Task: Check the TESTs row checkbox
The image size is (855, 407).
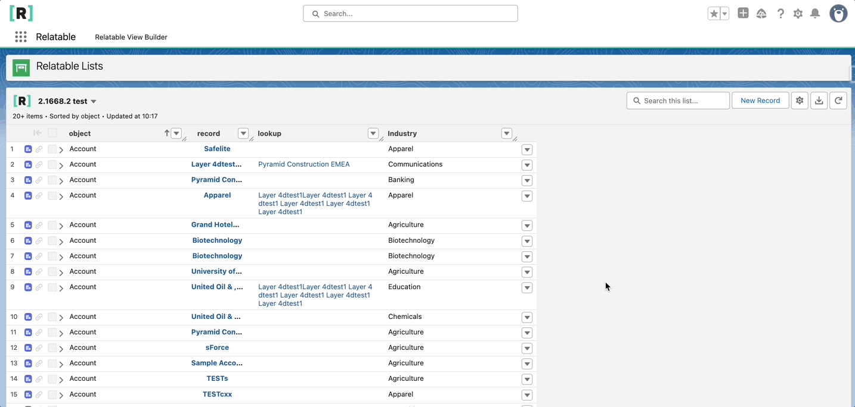Action: [x=52, y=379]
